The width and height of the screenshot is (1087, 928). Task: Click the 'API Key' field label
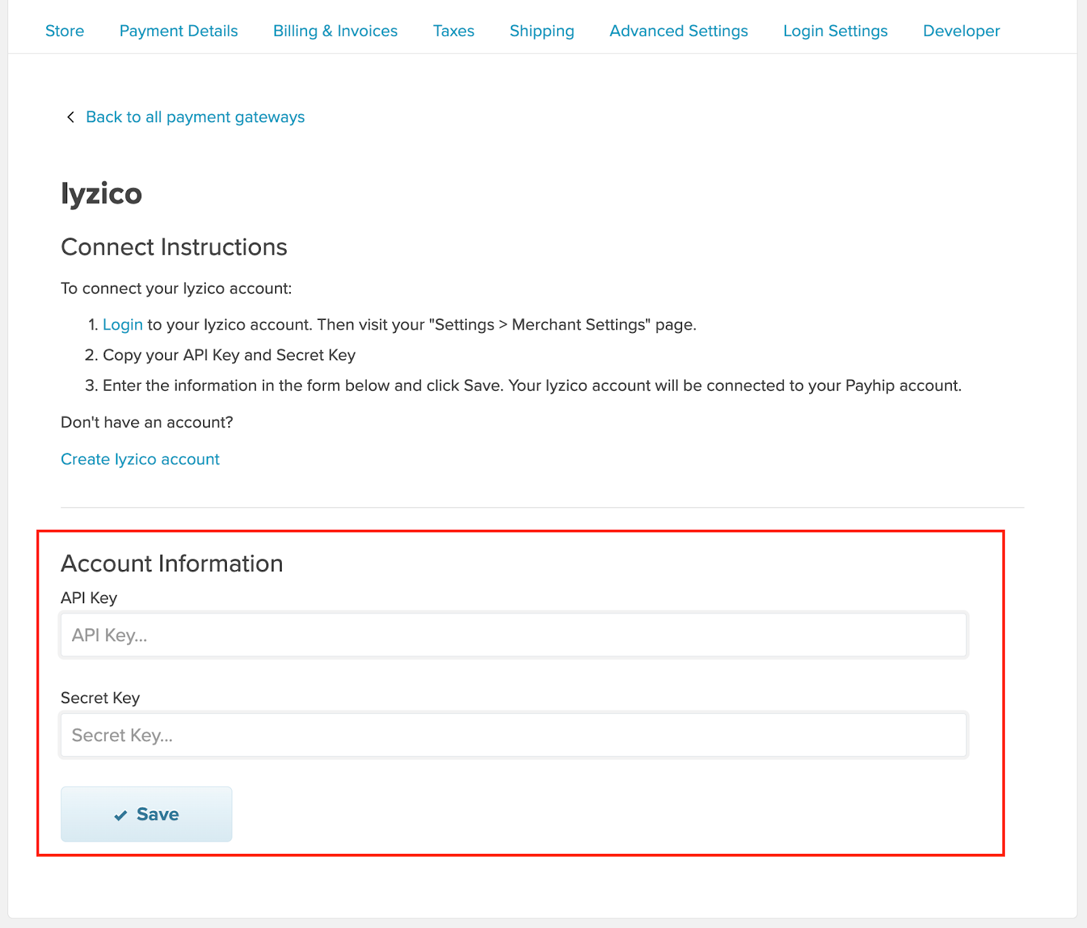point(89,598)
